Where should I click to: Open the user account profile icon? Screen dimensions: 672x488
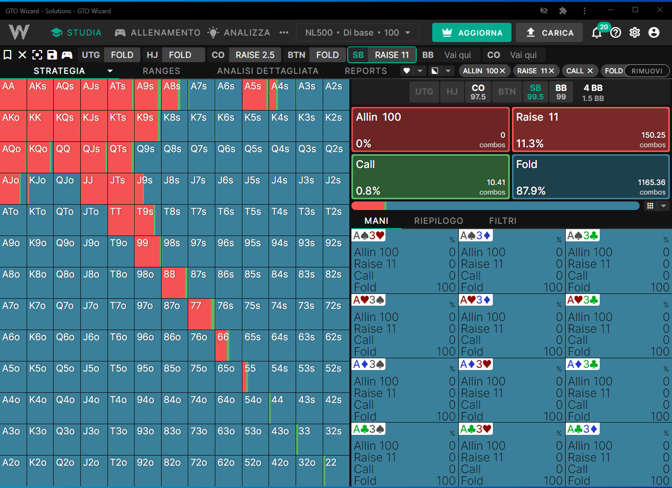(x=654, y=33)
